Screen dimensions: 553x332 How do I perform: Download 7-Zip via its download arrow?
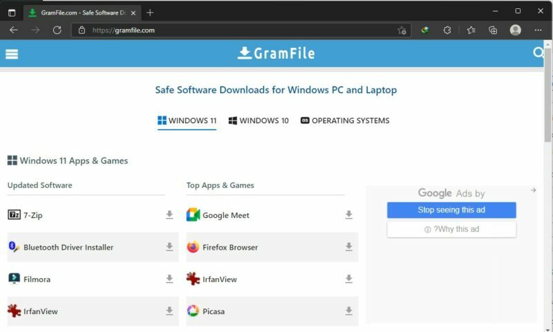click(169, 214)
